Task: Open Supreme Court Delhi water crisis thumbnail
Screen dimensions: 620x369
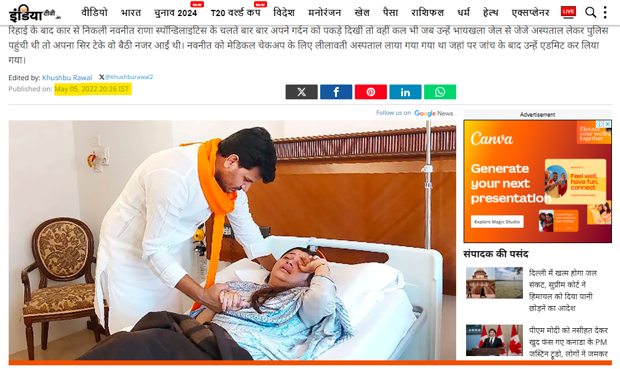Action: (495, 283)
